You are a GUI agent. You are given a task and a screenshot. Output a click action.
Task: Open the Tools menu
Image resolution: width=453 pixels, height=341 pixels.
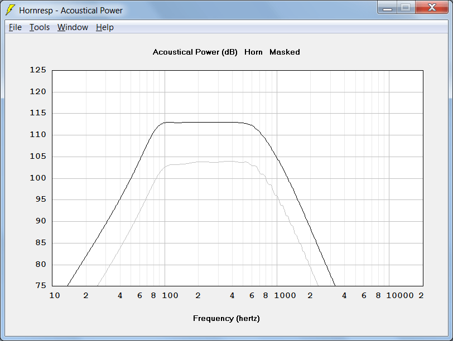[x=40, y=27]
